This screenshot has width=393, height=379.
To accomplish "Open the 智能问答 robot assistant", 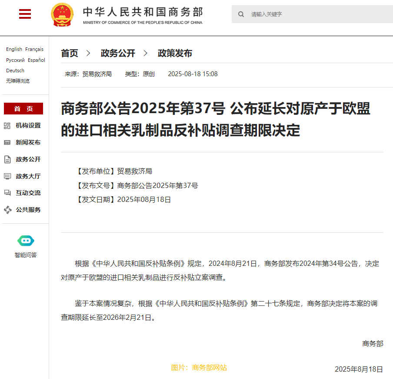I will click(x=26, y=241).
